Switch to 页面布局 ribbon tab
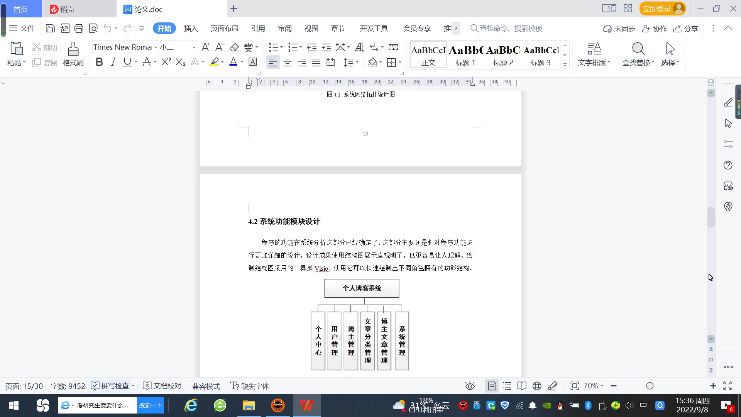 tap(224, 28)
